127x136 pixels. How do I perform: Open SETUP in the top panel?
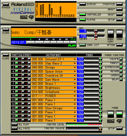pos(119,20)
